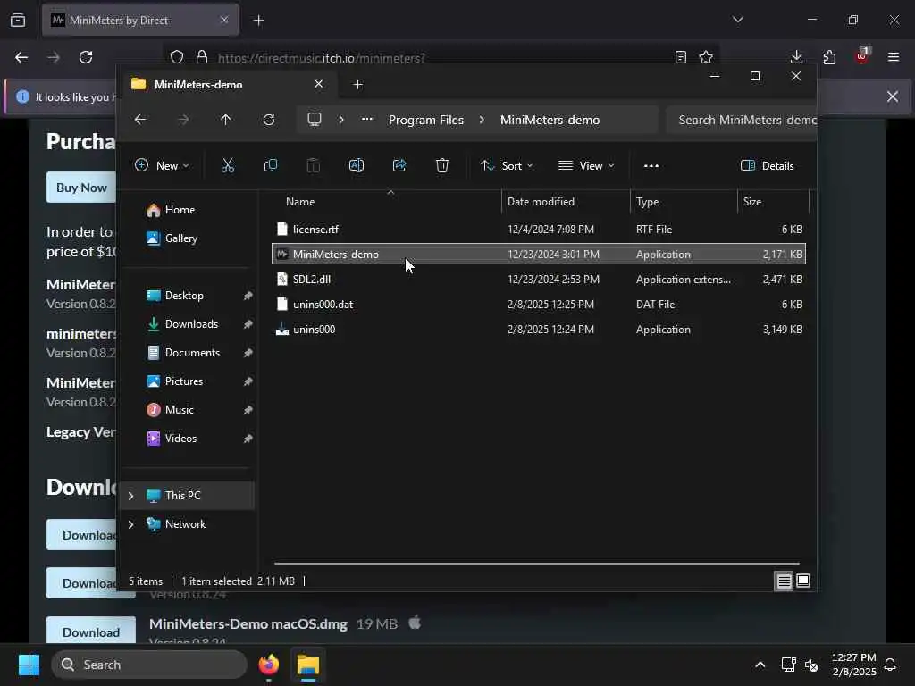
Task: Sort files by the Type column
Action: click(647, 202)
